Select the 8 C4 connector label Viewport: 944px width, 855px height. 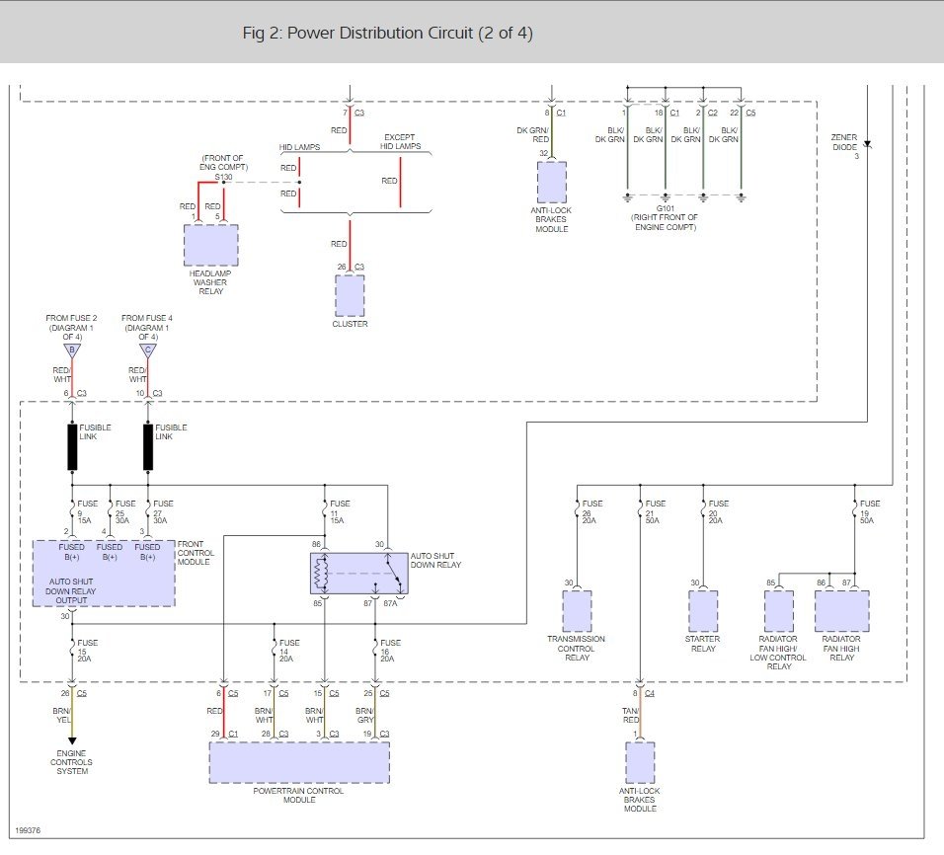(644, 693)
